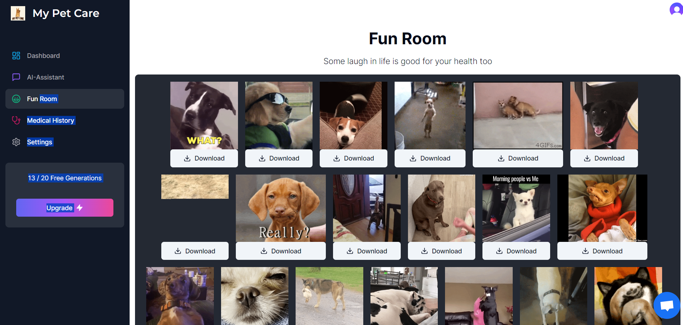Open the floating chat support bubble
Screen dimensions: 683x325
[x=667, y=306]
